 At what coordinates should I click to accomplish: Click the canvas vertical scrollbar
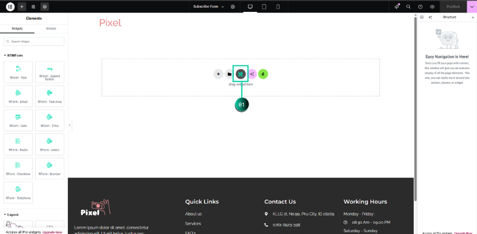[x=415, y=109]
